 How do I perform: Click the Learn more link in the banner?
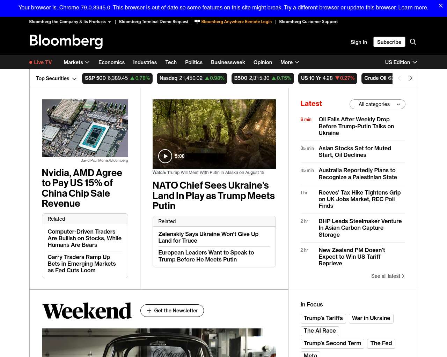pyautogui.click(x=413, y=8)
